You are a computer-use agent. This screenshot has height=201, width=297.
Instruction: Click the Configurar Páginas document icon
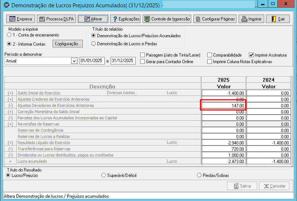pos(198,19)
